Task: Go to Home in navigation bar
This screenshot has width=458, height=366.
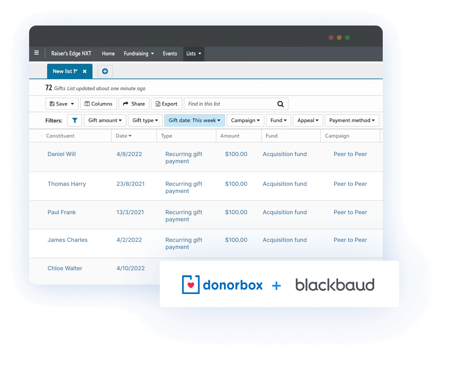Action: pyautogui.click(x=108, y=54)
